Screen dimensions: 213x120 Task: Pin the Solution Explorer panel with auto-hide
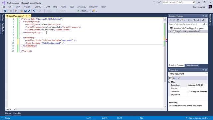pos(203,16)
